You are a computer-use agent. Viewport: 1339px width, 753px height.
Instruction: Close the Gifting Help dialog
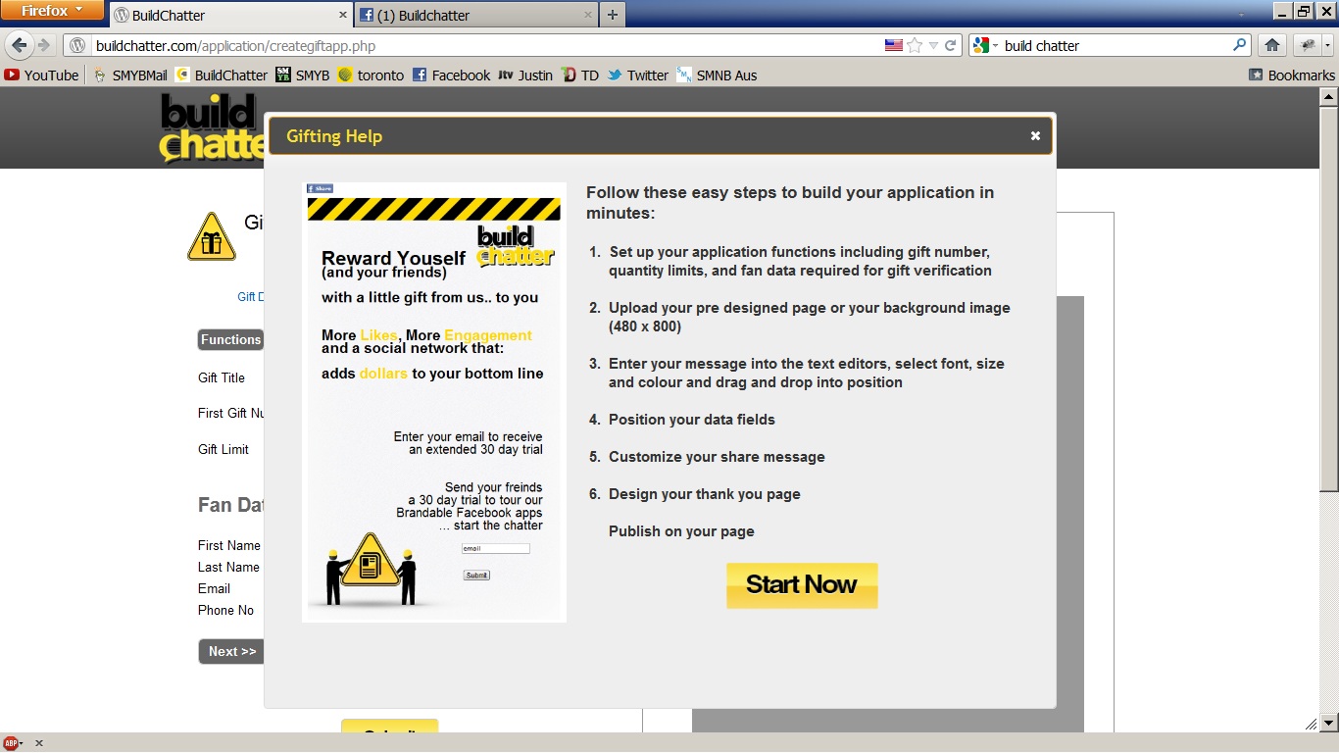coord(1035,136)
